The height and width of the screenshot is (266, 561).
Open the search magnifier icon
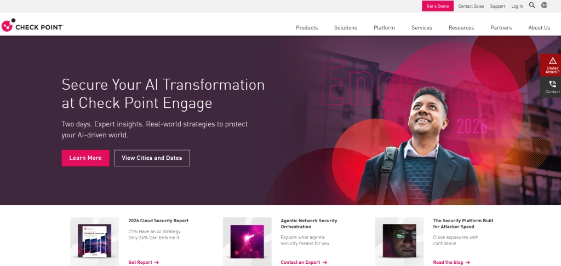532,5
